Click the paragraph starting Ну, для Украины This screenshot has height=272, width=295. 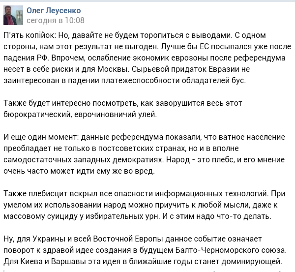click(x=145, y=250)
